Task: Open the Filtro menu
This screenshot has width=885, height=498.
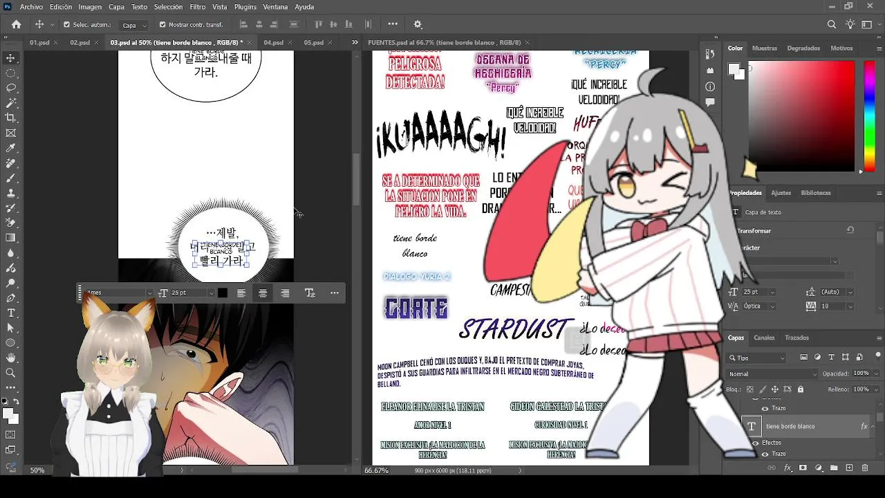Action: click(198, 7)
